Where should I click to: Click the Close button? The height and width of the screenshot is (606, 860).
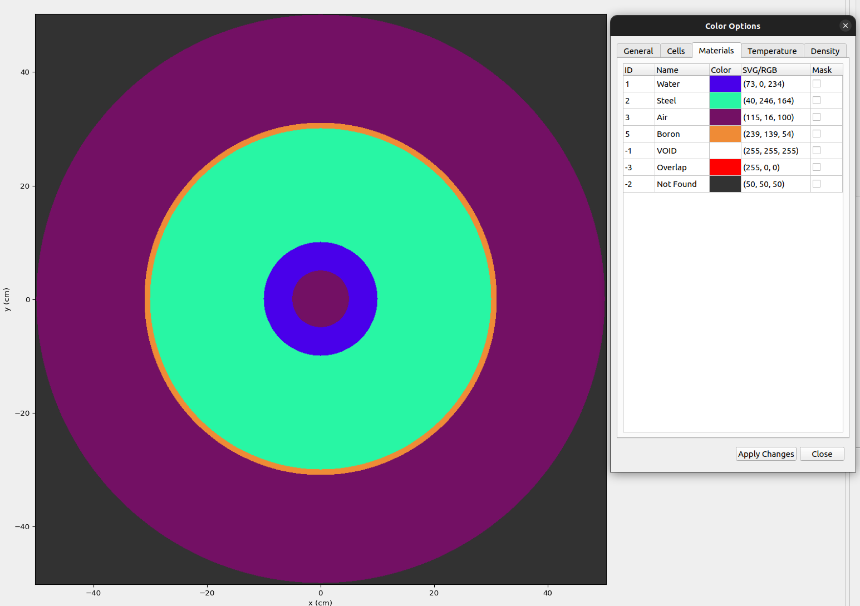pyautogui.click(x=822, y=454)
